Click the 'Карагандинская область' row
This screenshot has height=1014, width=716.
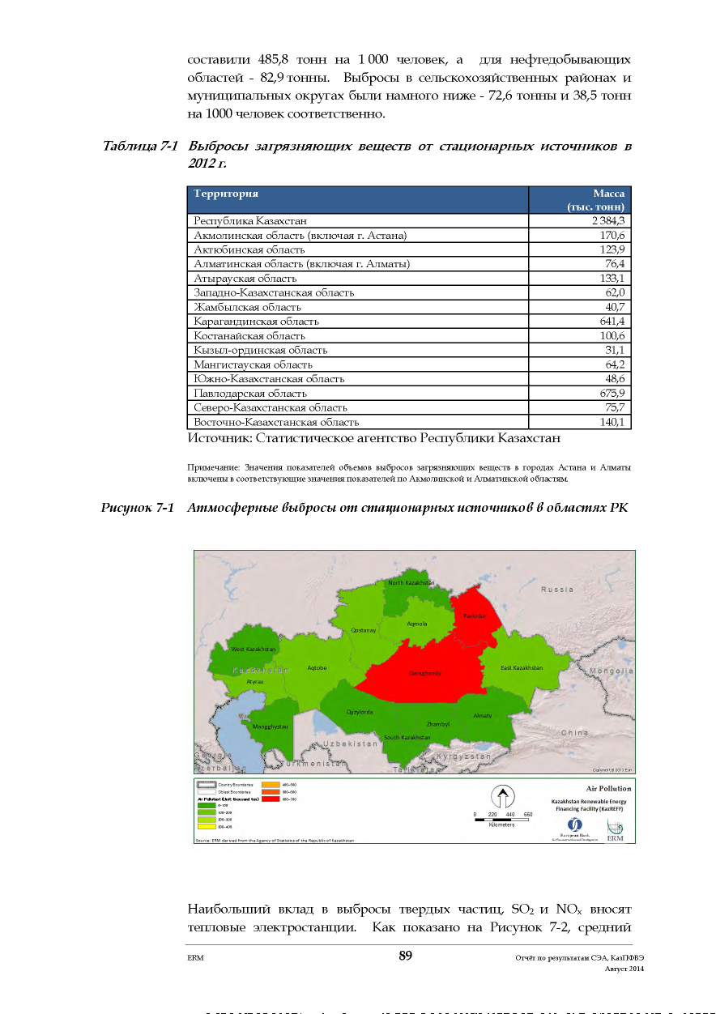(409, 322)
